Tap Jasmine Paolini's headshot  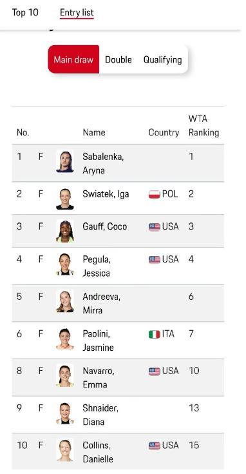point(65,339)
